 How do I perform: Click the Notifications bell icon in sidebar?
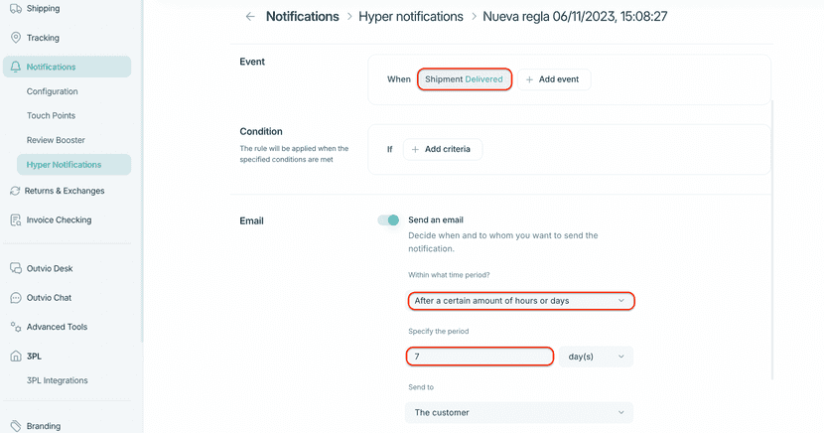[x=15, y=67]
